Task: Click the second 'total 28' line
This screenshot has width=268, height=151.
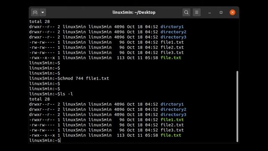Action: point(39,99)
